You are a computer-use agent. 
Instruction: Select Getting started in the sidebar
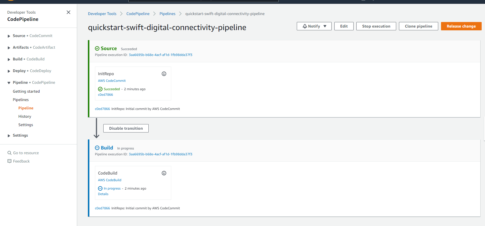click(26, 91)
